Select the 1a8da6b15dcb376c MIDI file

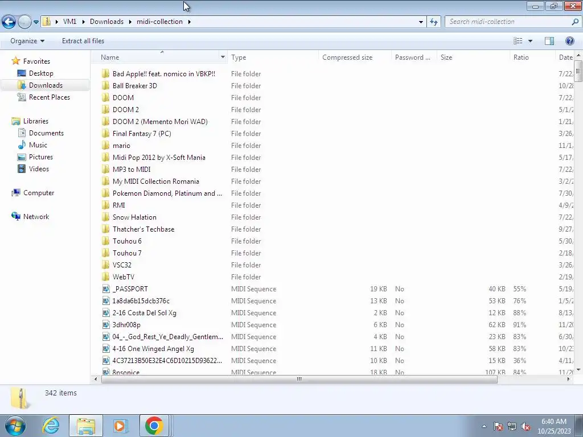tap(141, 301)
